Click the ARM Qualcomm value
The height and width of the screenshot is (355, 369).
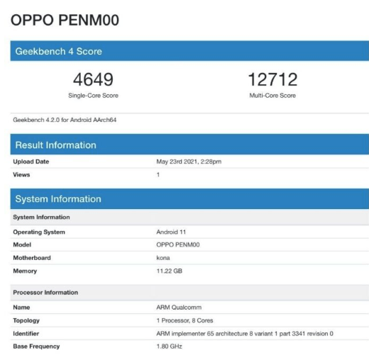179,308
